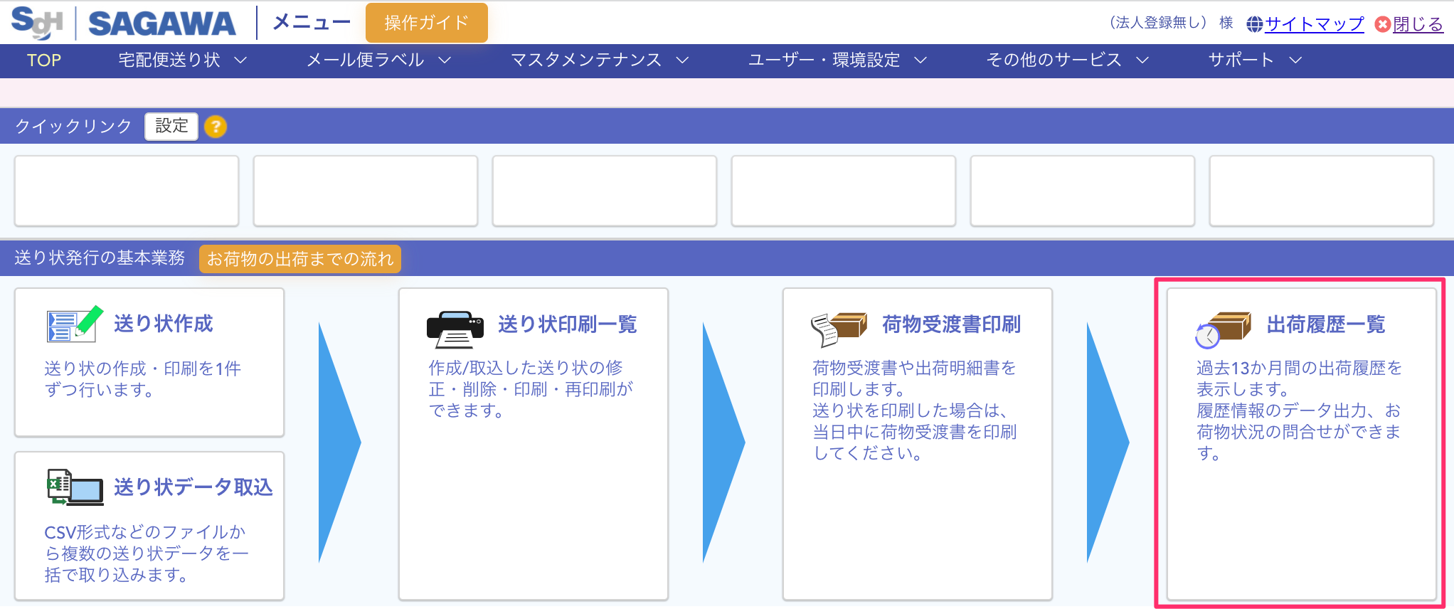The image size is (1454, 609).
Task: Click the Excel import icon for 送り状データ取込
Action: [74, 487]
